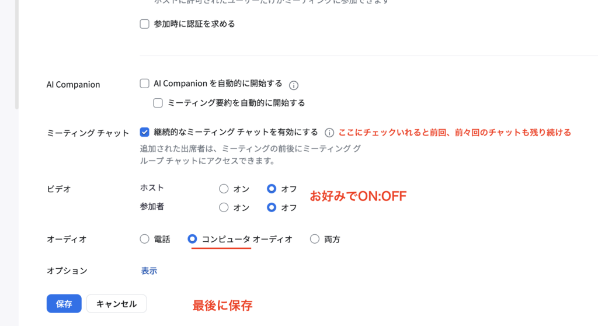Uncheck 継続的なミーティング チャットを有効にする

(145, 132)
